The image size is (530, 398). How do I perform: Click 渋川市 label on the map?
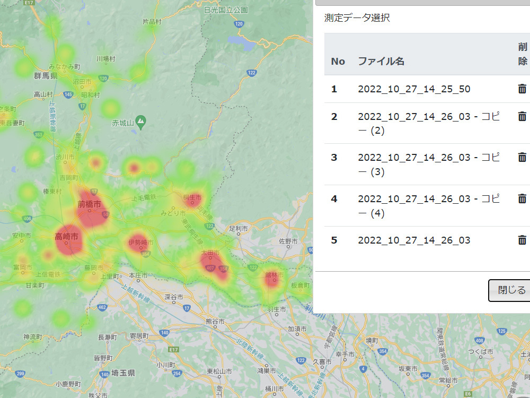tap(65, 157)
